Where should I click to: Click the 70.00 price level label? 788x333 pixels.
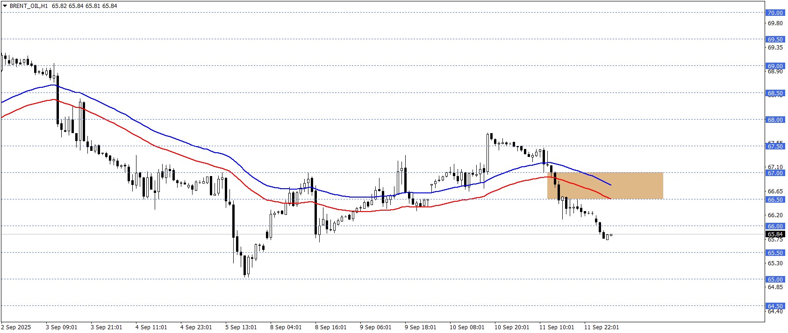tap(775, 13)
